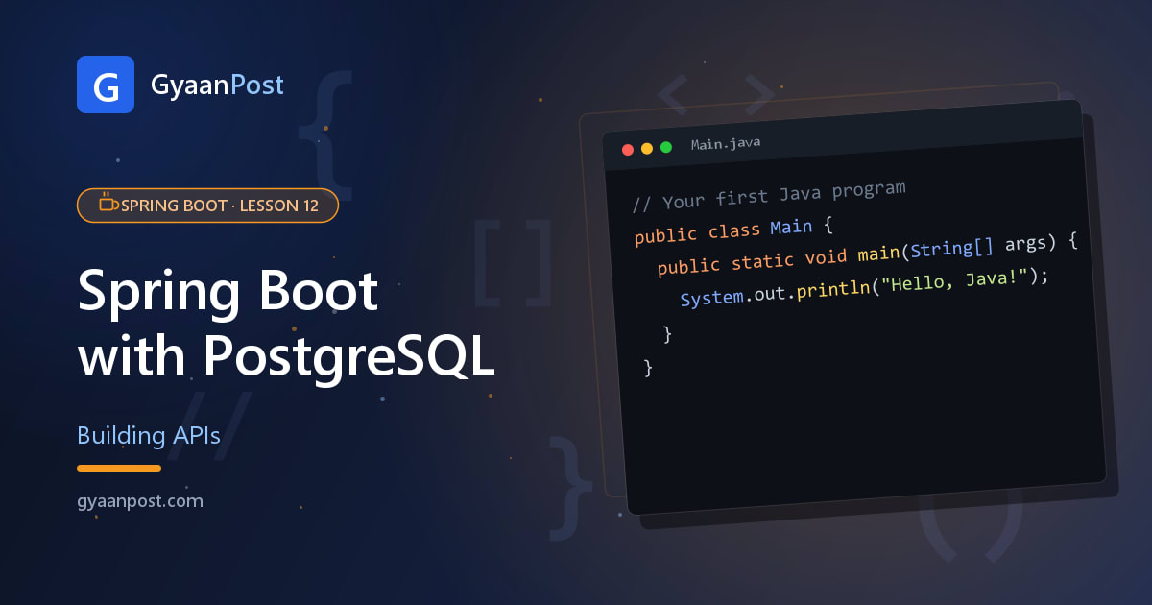Click the System.out.println code line
The height and width of the screenshot is (605, 1152).
coord(866,287)
